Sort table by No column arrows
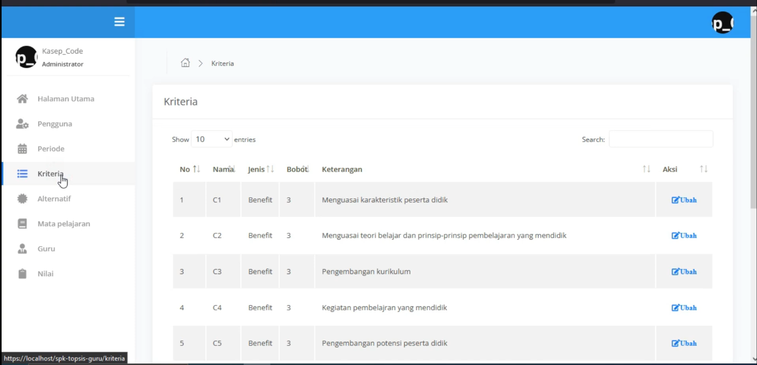The image size is (757, 365). tap(196, 169)
